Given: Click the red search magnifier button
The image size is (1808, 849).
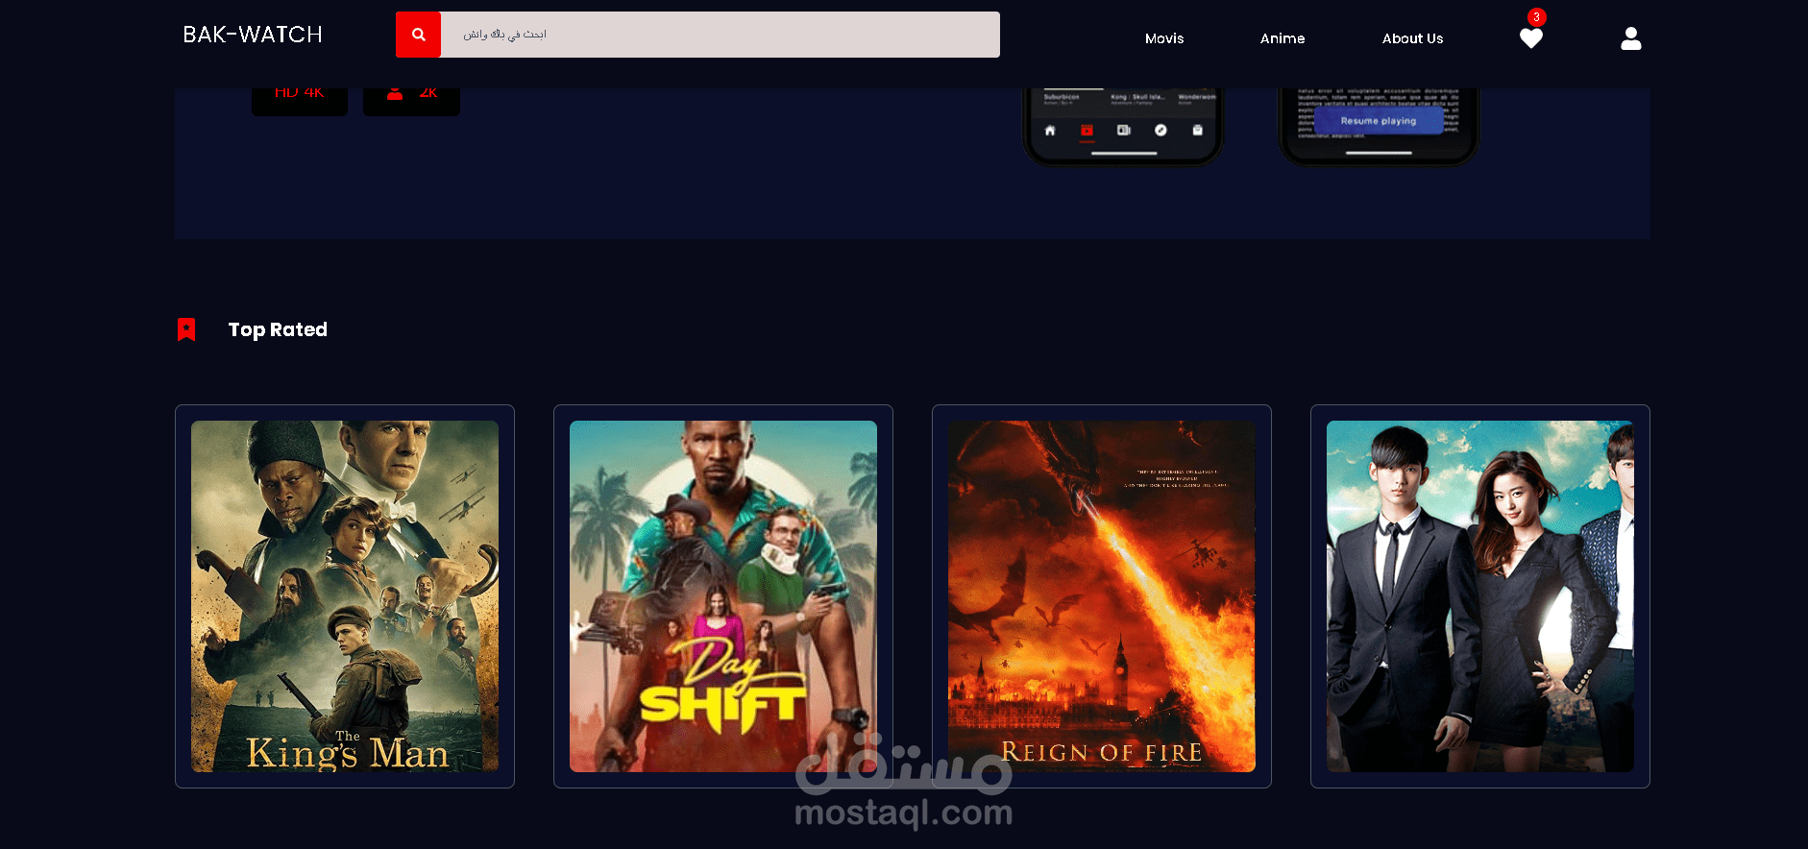Looking at the screenshot, I should click(x=418, y=35).
